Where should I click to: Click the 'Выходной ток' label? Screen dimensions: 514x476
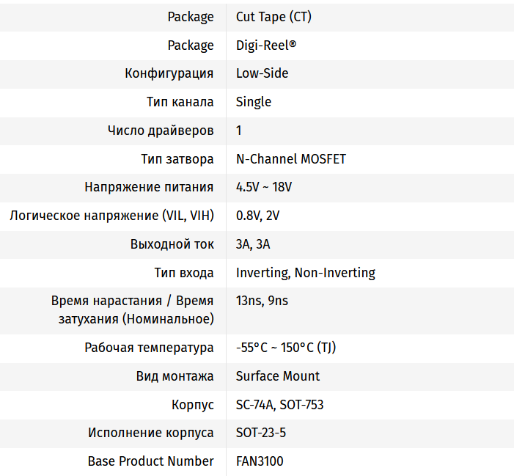point(172,244)
